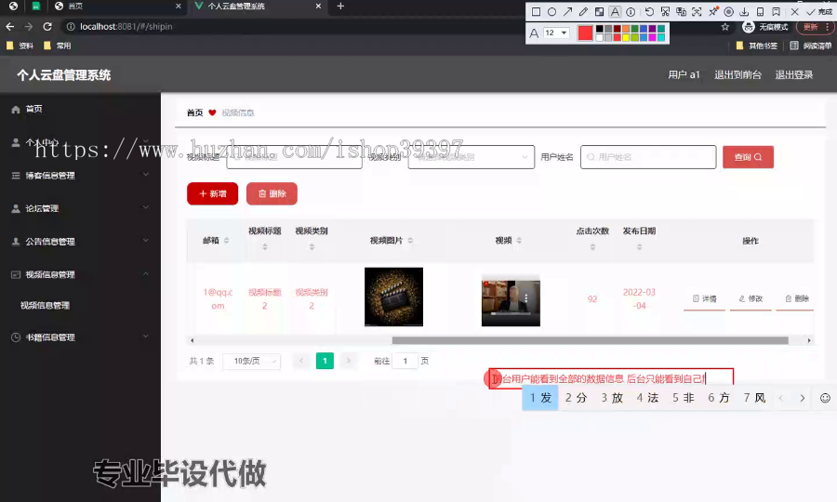This screenshot has width=837, height=502.
Task: Click the 用户姓名 search input
Action: click(x=648, y=157)
